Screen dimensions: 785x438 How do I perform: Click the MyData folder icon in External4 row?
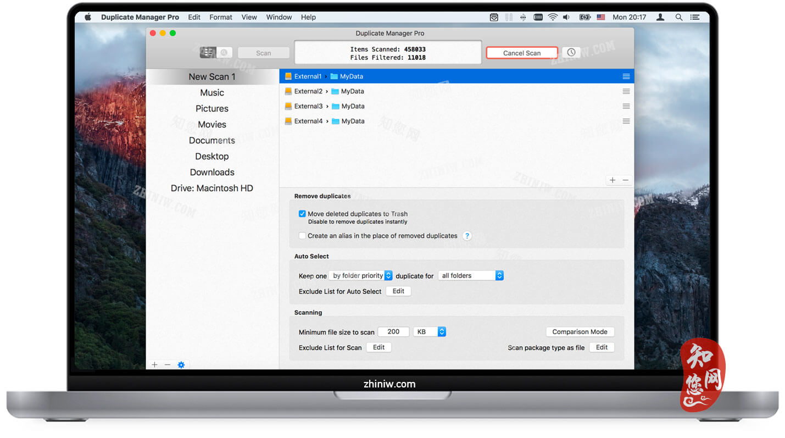[336, 121]
